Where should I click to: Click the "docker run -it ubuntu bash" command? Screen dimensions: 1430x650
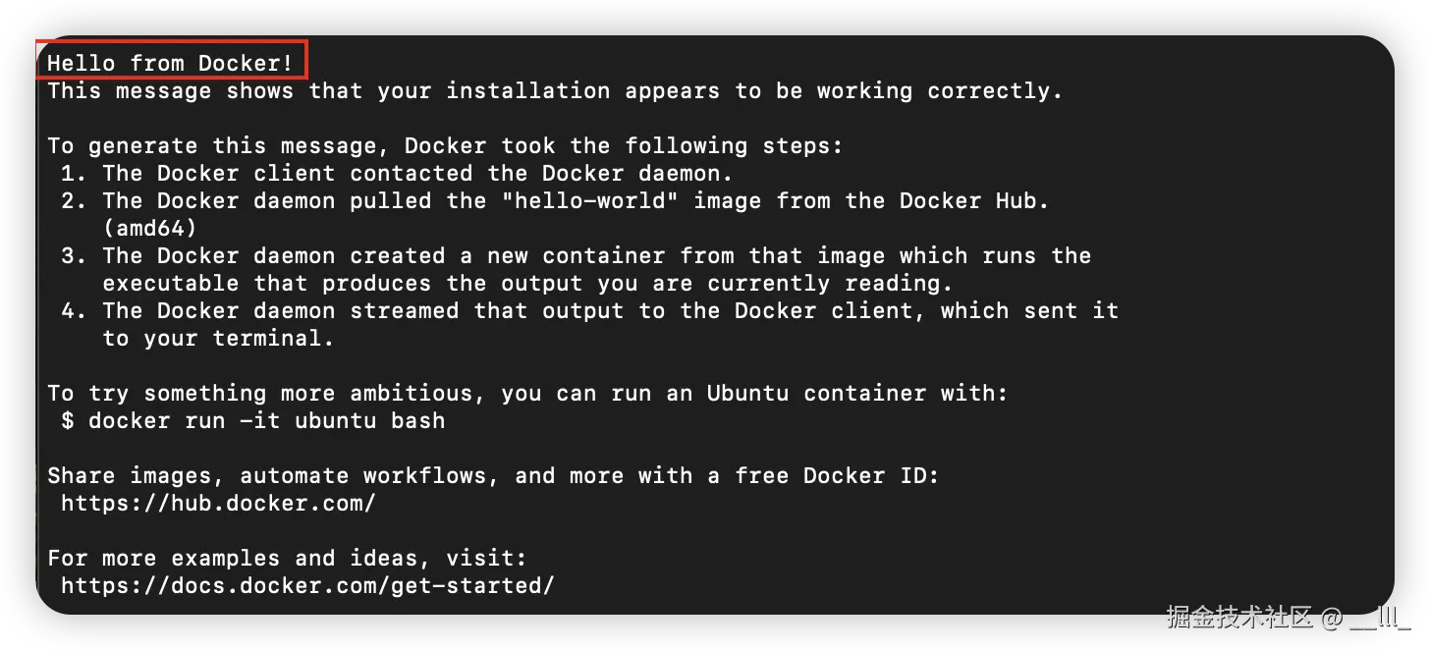(x=267, y=421)
